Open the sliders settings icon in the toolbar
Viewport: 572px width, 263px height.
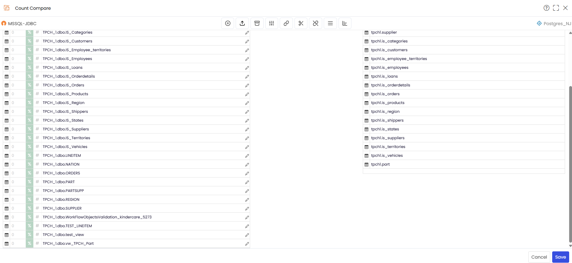click(272, 23)
